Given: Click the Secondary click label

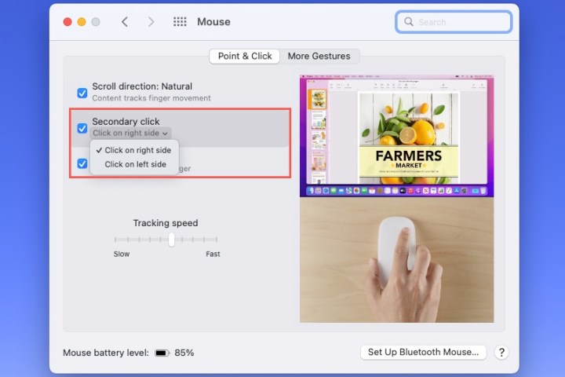Looking at the screenshot, I should click(x=126, y=122).
